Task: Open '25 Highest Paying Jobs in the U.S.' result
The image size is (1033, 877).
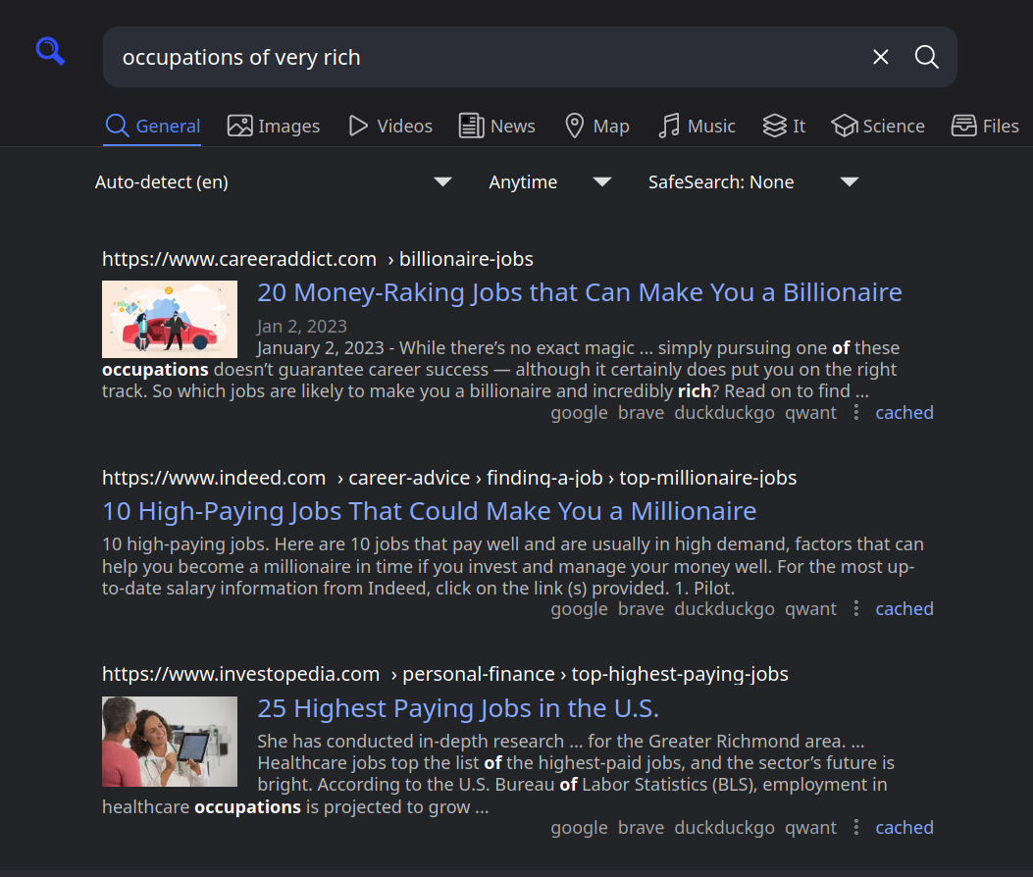Action: pos(458,708)
